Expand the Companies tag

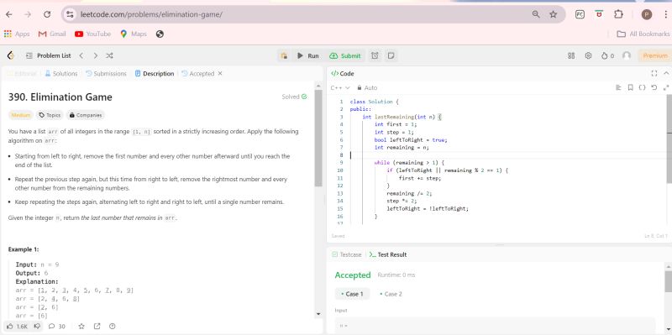pos(86,115)
